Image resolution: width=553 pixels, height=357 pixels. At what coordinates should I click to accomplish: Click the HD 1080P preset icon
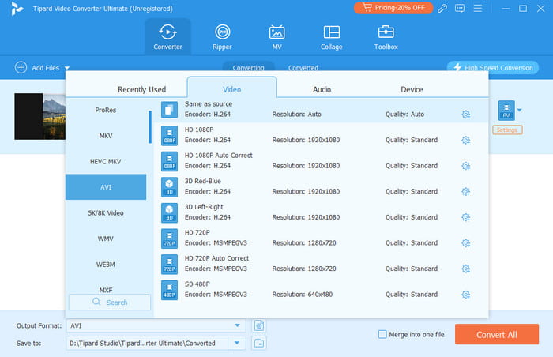click(169, 135)
